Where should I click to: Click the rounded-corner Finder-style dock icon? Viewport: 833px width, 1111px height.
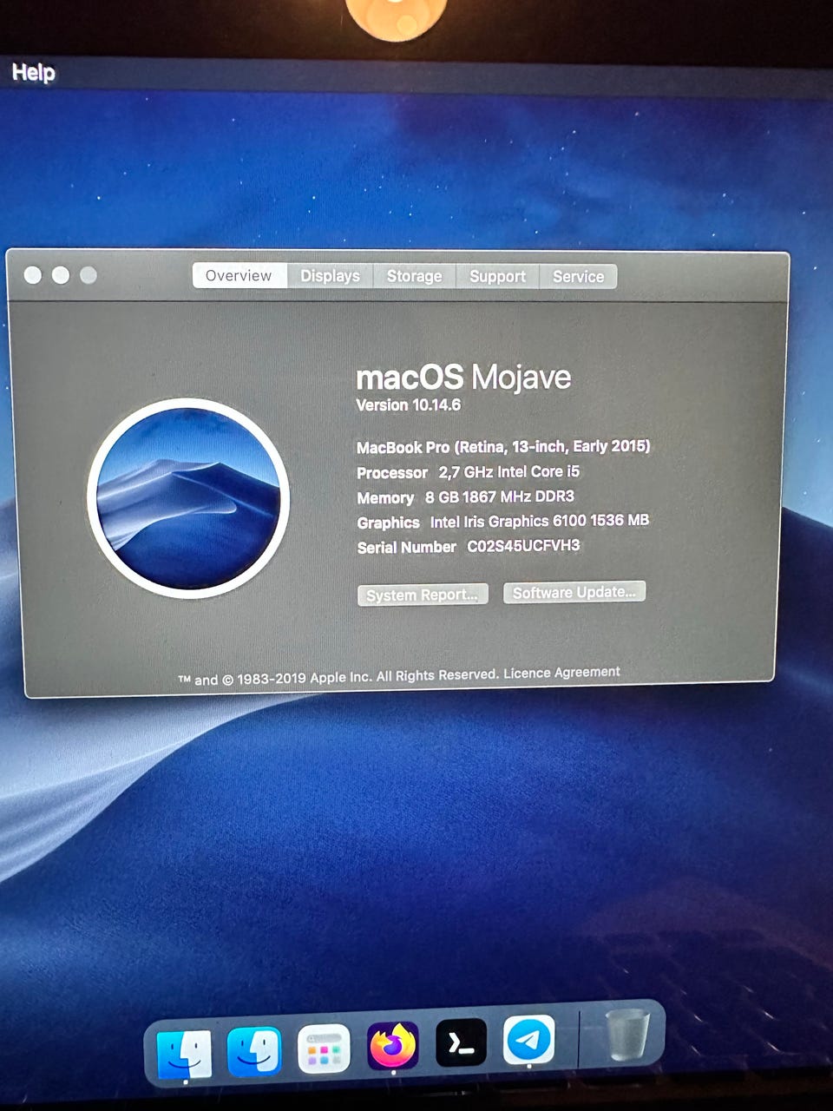click(x=254, y=1051)
